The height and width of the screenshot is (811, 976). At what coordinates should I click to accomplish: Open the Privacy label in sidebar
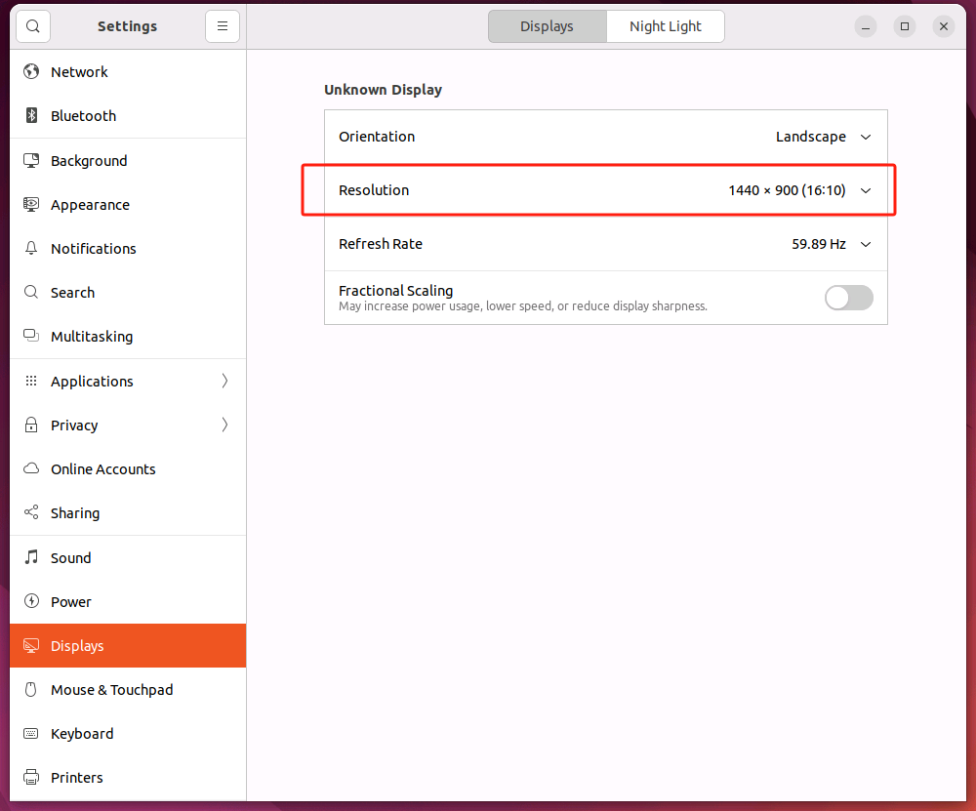(75, 426)
